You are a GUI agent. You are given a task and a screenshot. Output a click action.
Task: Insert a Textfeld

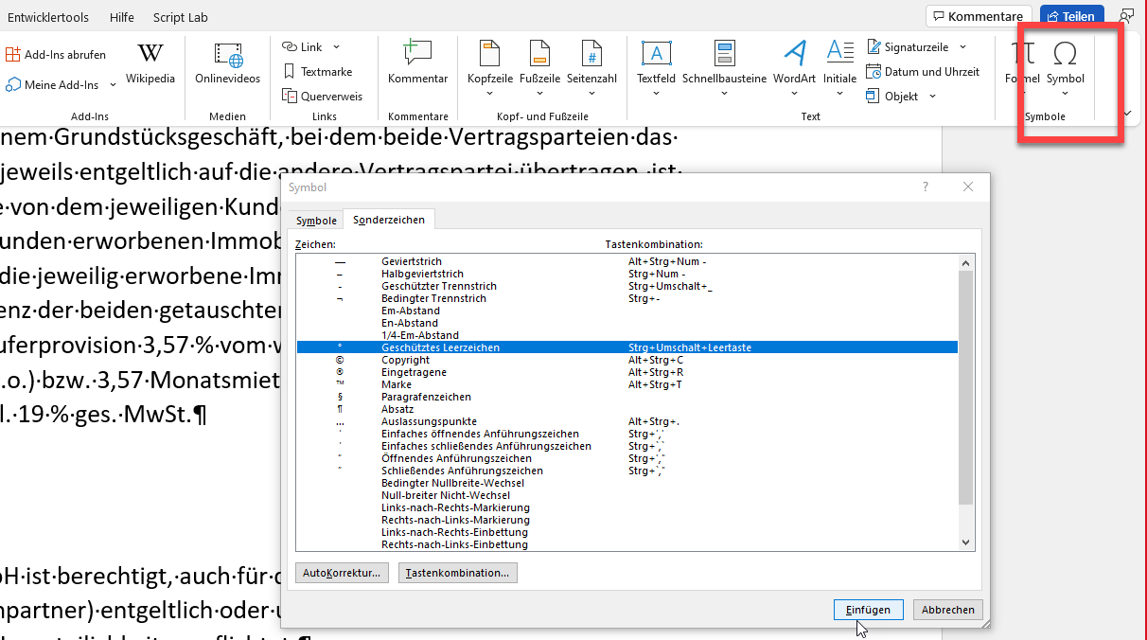pos(656,64)
